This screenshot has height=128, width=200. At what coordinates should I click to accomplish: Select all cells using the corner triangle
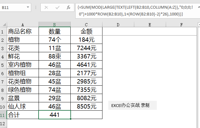[4, 24]
